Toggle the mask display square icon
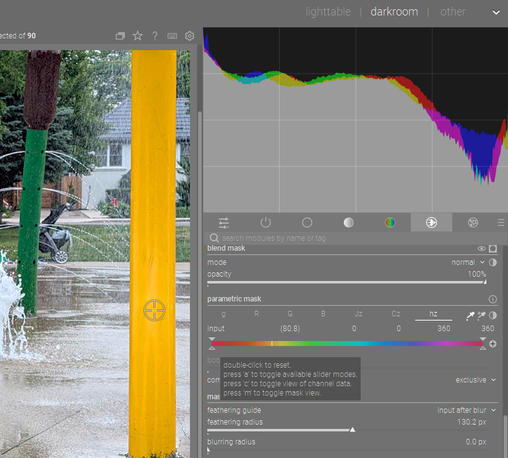508x458 pixels. pyautogui.click(x=493, y=249)
